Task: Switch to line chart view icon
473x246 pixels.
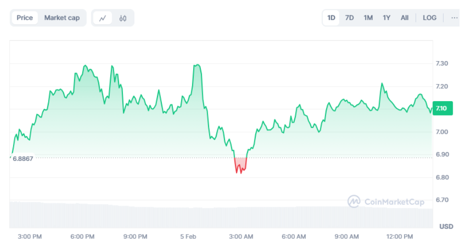Action: click(x=103, y=18)
